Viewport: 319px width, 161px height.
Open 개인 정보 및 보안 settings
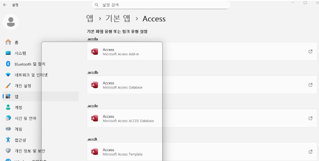click(41, 151)
